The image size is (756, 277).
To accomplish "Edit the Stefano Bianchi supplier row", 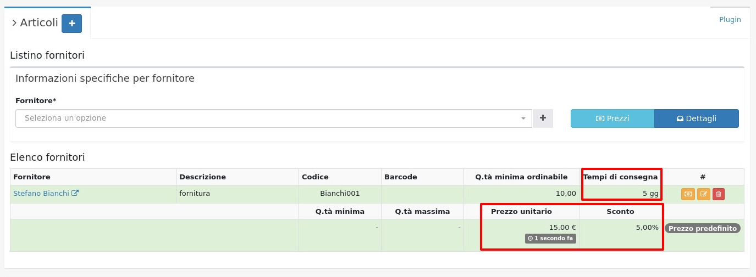I will (703, 194).
